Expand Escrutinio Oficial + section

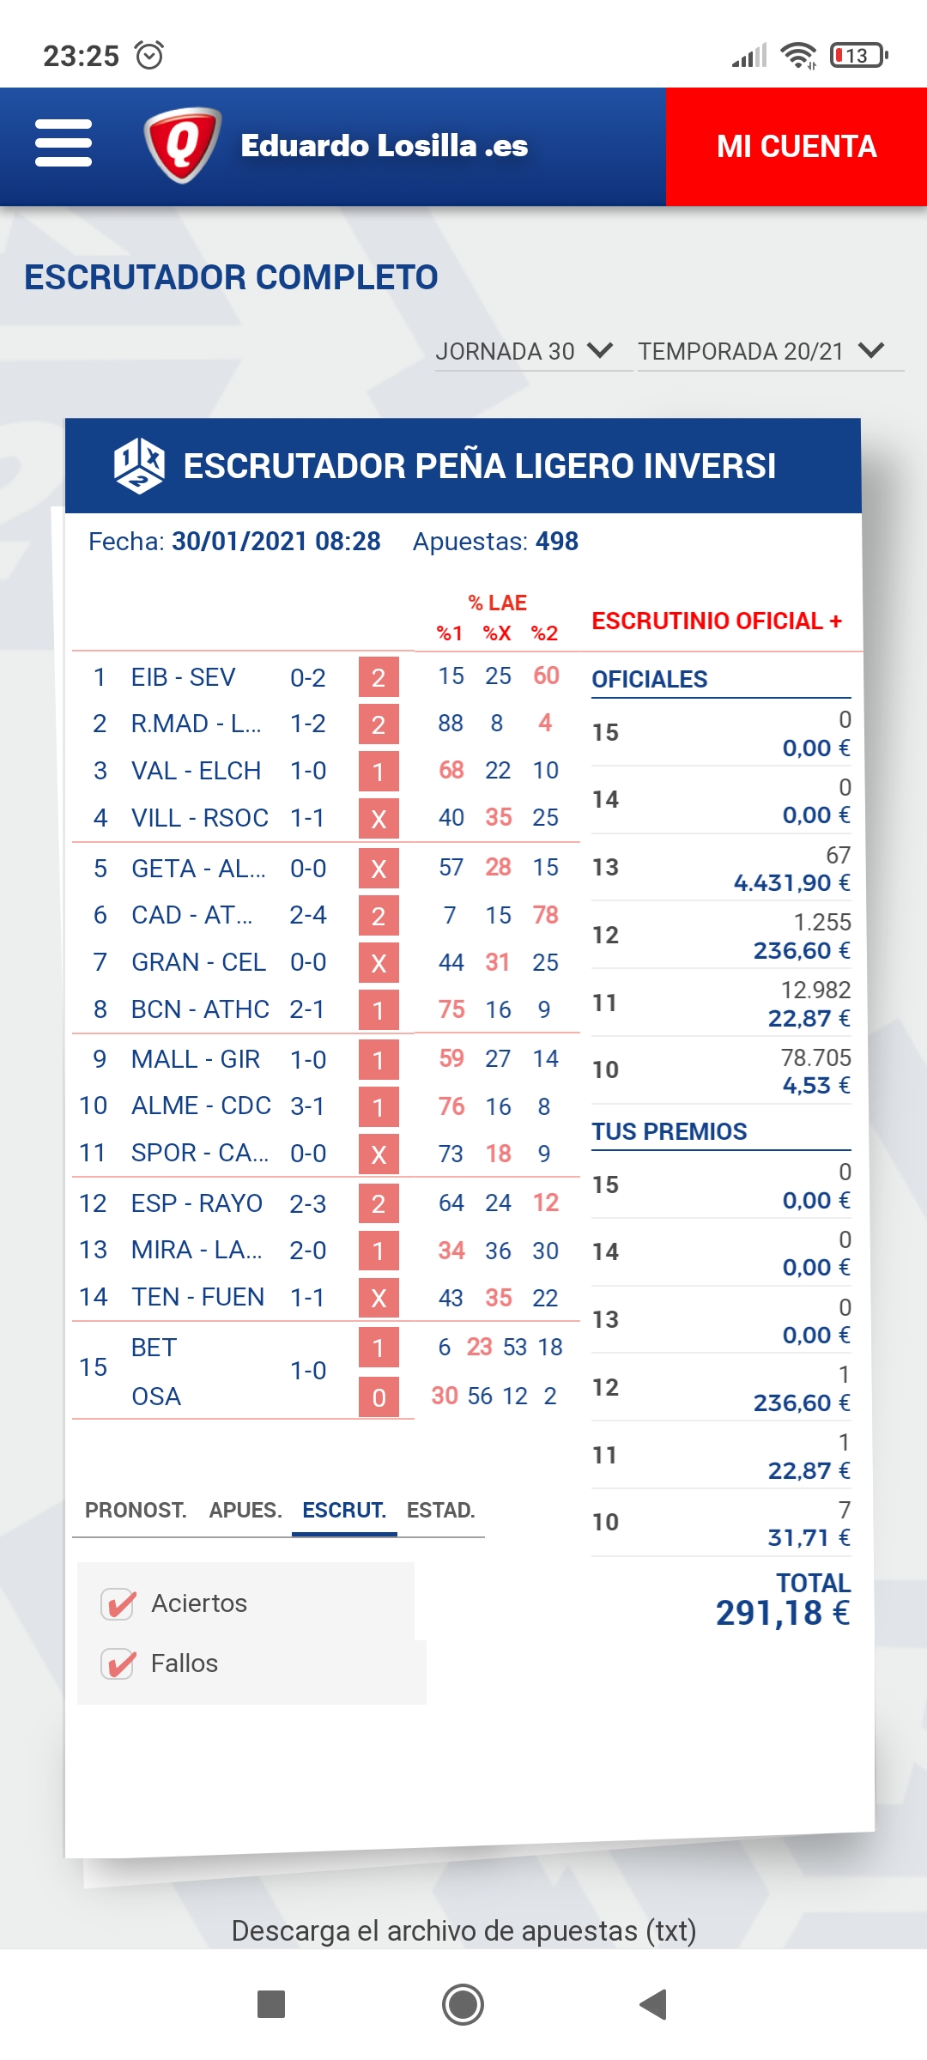click(717, 621)
